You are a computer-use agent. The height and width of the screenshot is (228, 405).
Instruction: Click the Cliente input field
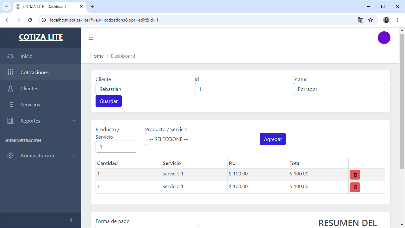click(141, 89)
